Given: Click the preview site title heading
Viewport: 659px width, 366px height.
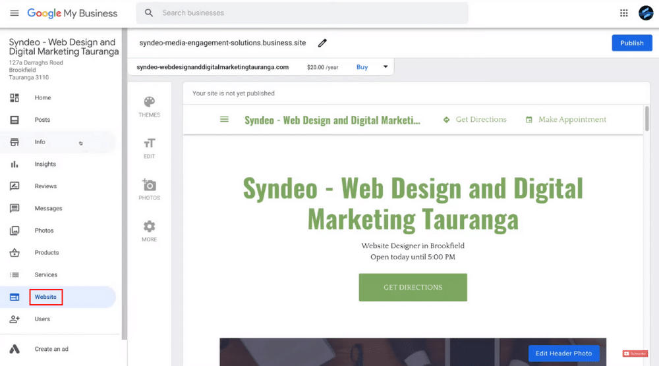Looking at the screenshot, I should 332,120.
